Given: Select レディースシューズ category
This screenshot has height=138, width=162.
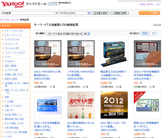Looking at the screenshot, I should click(x=13, y=35).
